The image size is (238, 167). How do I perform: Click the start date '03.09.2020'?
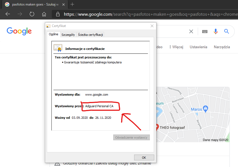coord(80,118)
